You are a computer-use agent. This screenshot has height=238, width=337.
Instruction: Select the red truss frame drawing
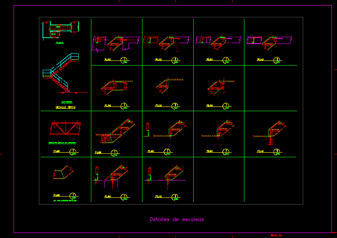[66, 127]
